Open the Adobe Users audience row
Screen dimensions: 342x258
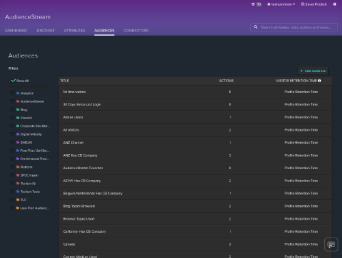pos(195,117)
